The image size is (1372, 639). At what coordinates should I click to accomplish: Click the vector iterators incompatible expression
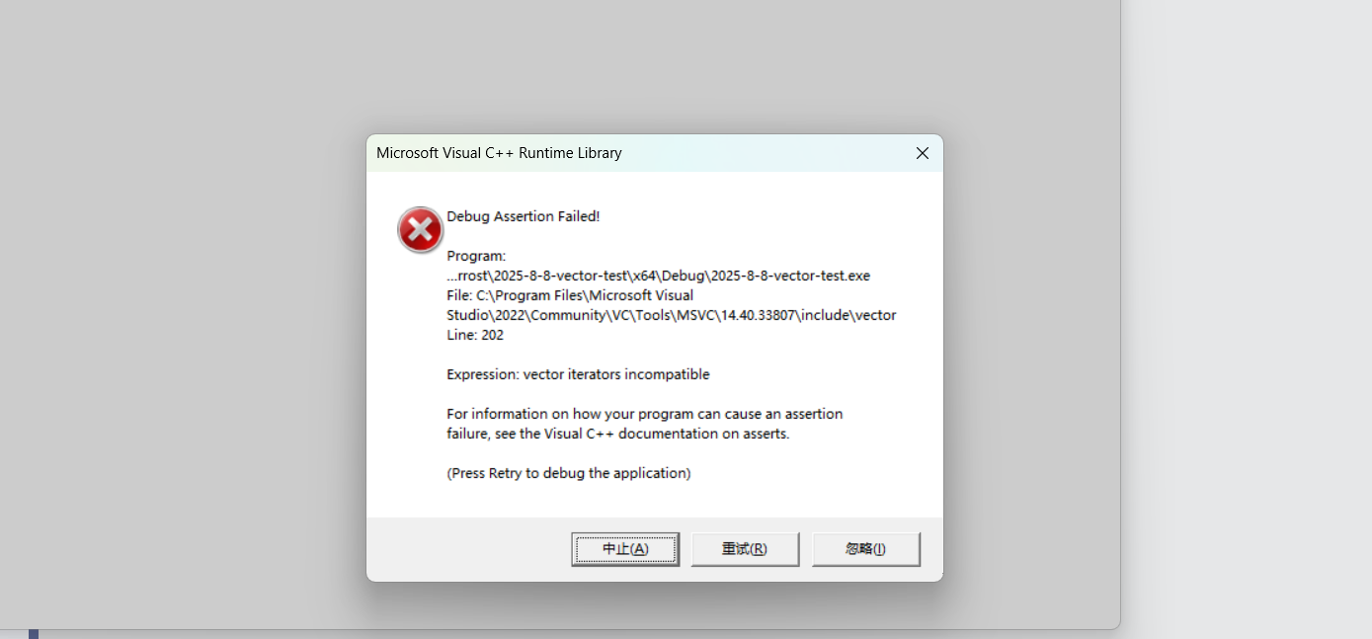pos(616,374)
